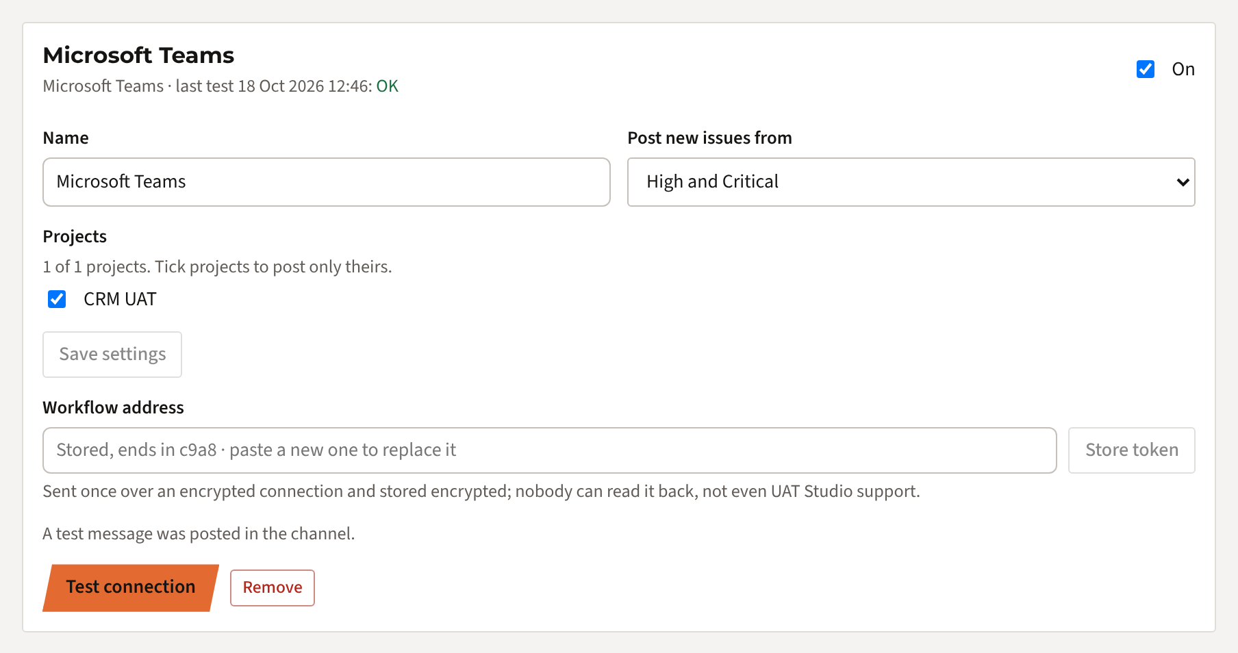Click the Workflow address input field

click(550, 450)
